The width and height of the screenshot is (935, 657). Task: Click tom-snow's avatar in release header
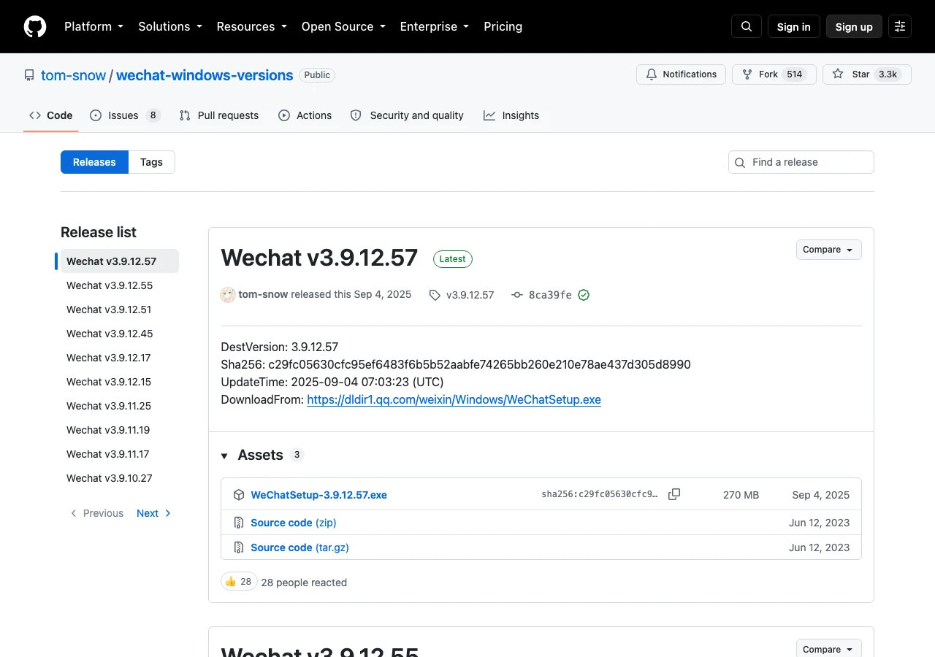228,294
